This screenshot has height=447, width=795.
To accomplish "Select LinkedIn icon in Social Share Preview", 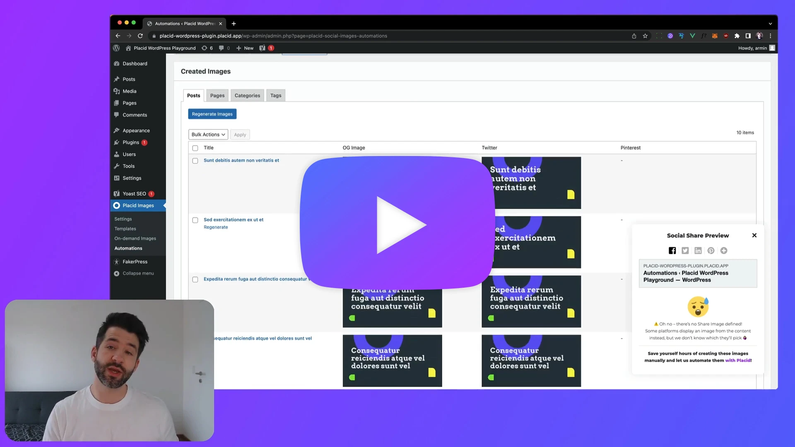I will 698,250.
